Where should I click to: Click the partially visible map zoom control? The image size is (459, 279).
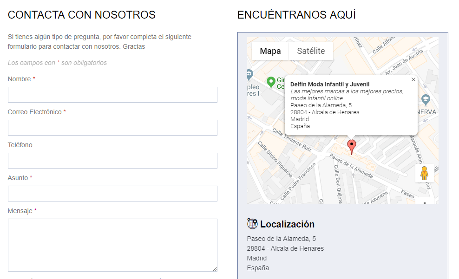pyautogui.click(x=424, y=201)
